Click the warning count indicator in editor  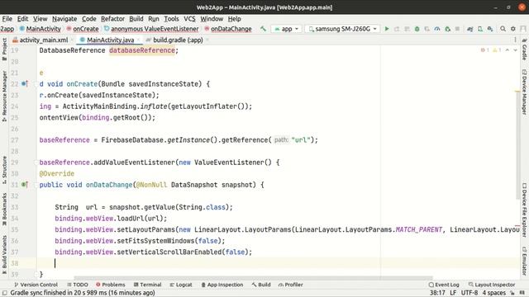click(497, 50)
